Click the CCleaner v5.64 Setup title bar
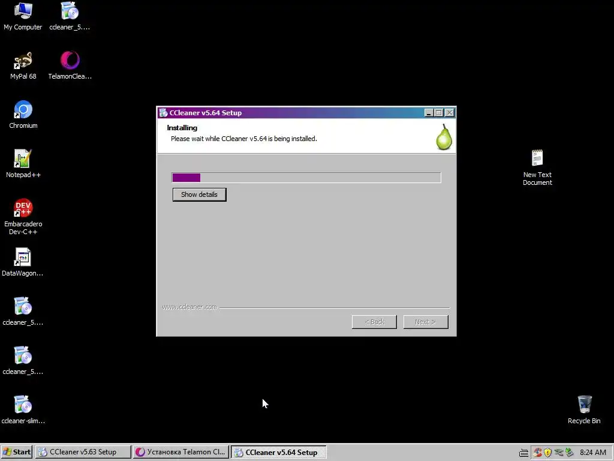Screen dimensions: 614x461 [x=306, y=113]
